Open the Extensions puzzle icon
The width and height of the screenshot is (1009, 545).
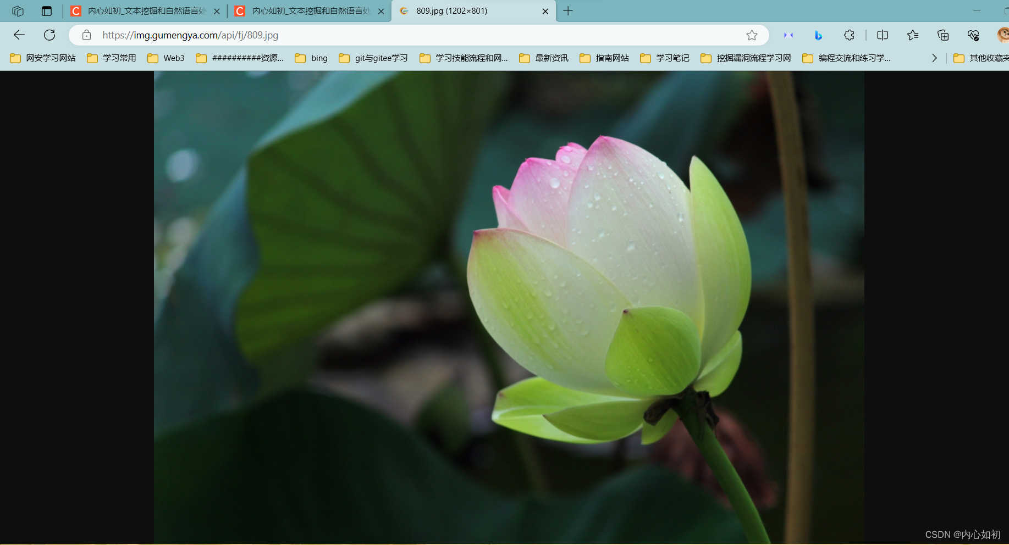pos(849,35)
